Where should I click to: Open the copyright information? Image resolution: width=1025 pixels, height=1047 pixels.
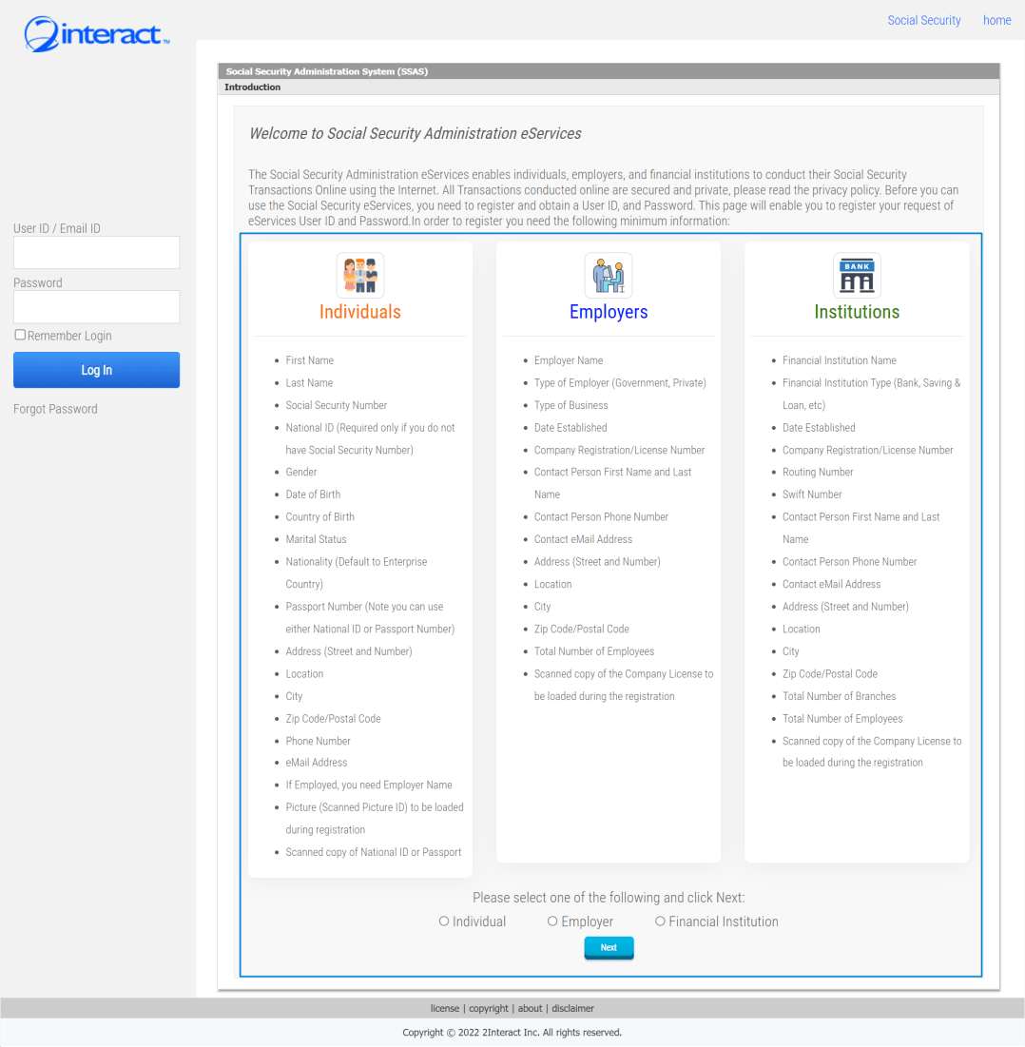pos(488,1008)
